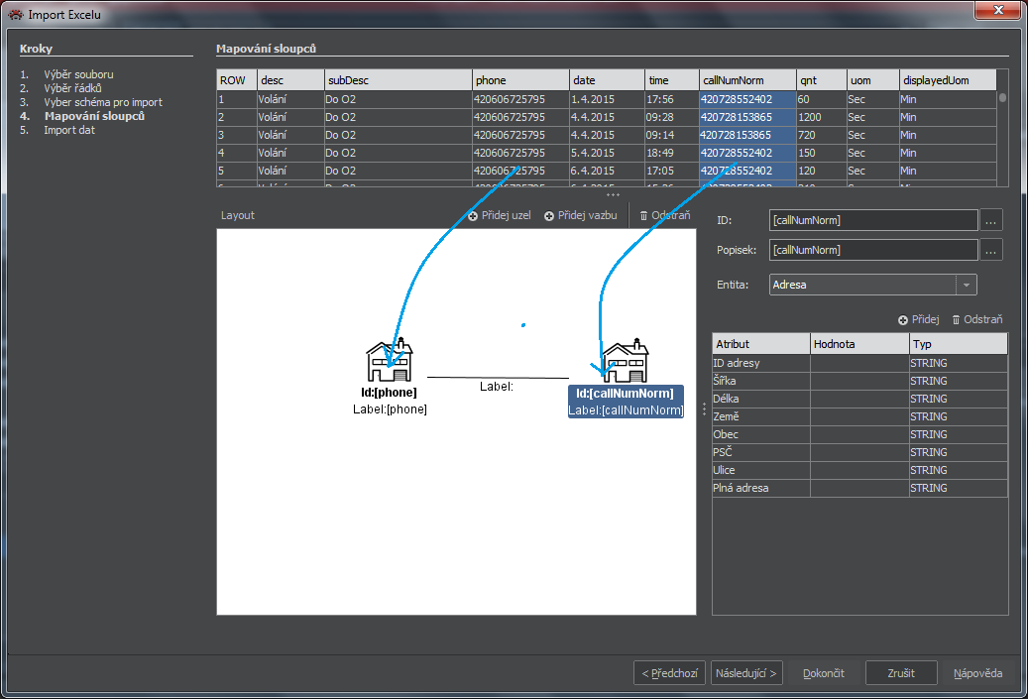Open the Entita dropdown showing Adresa
Screen dimensions: 1028x699
[967, 285]
